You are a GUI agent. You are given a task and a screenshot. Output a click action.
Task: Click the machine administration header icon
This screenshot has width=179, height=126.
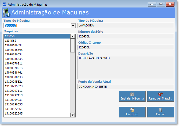pos(6,13)
